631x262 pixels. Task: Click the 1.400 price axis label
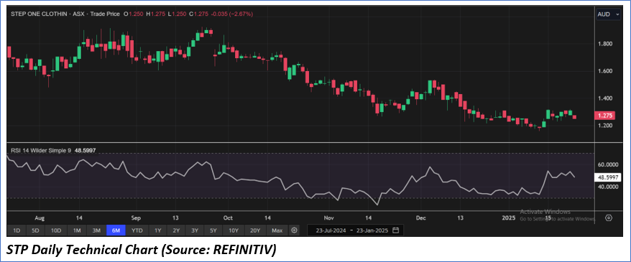(x=605, y=98)
